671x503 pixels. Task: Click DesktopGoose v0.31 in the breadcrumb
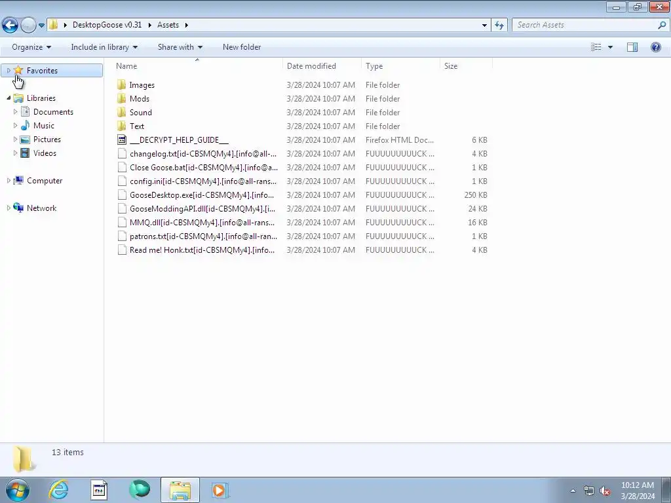pos(107,25)
